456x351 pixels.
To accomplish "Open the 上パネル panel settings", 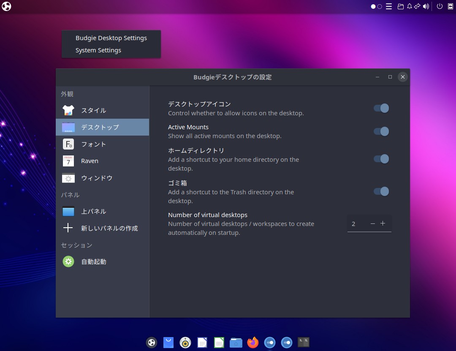I will pos(102,211).
